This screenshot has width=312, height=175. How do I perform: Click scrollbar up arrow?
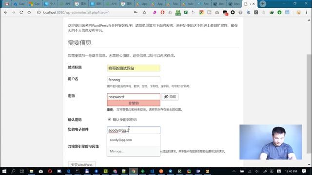click(x=309, y=20)
